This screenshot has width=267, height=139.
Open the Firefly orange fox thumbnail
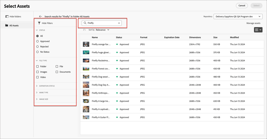coord(86,44)
